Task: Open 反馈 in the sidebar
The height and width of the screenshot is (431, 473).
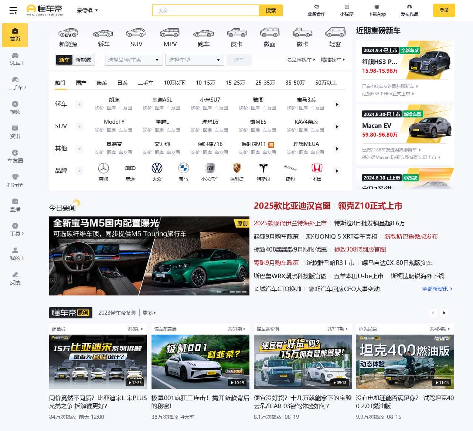Action: coord(15,278)
